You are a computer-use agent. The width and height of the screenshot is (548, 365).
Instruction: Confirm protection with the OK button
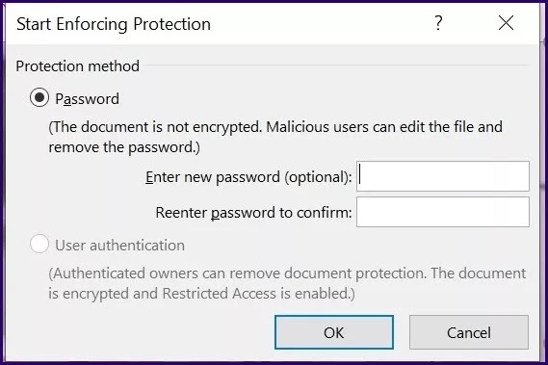pyautogui.click(x=334, y=332)
